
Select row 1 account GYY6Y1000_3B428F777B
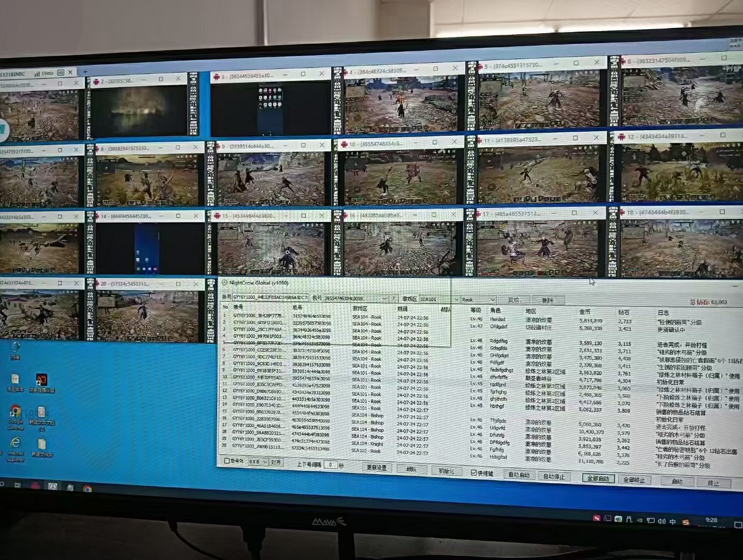[x=259, y=315]
